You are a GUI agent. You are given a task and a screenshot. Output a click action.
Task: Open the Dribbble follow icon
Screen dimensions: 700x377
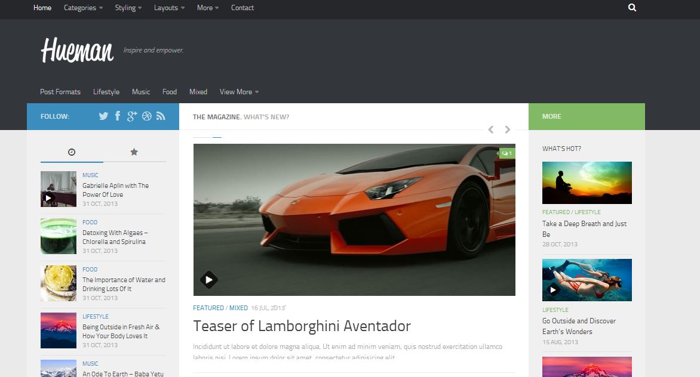pyautogui.click(x=147, y=116)
